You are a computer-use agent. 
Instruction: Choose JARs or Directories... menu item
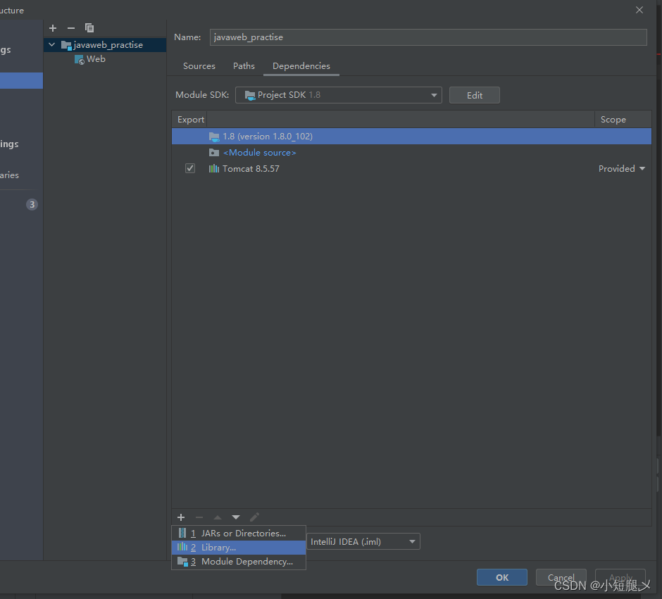click(239, 534)
